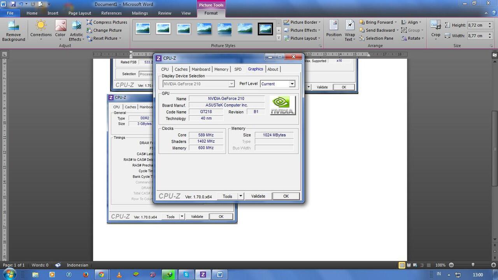The height and width of the screenshot is (280, 498).
Task: Switch to the References tab
Action: tap(112, 13)
